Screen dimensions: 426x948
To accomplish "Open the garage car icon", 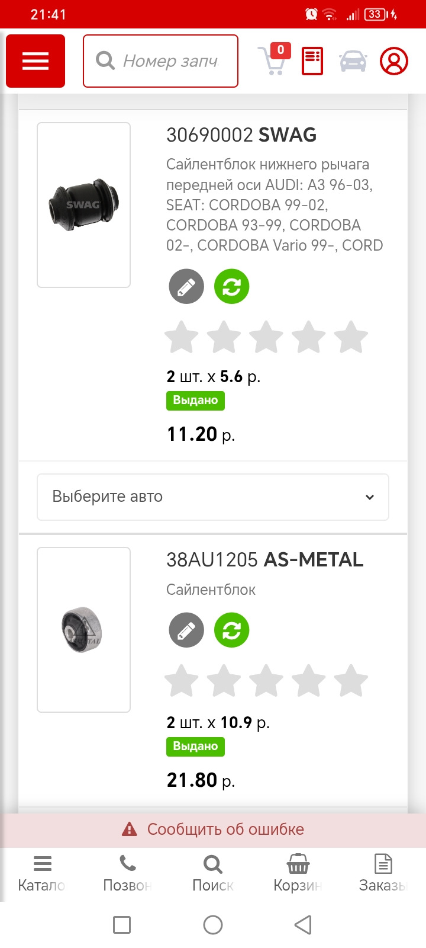I will (x=353, y=61).
